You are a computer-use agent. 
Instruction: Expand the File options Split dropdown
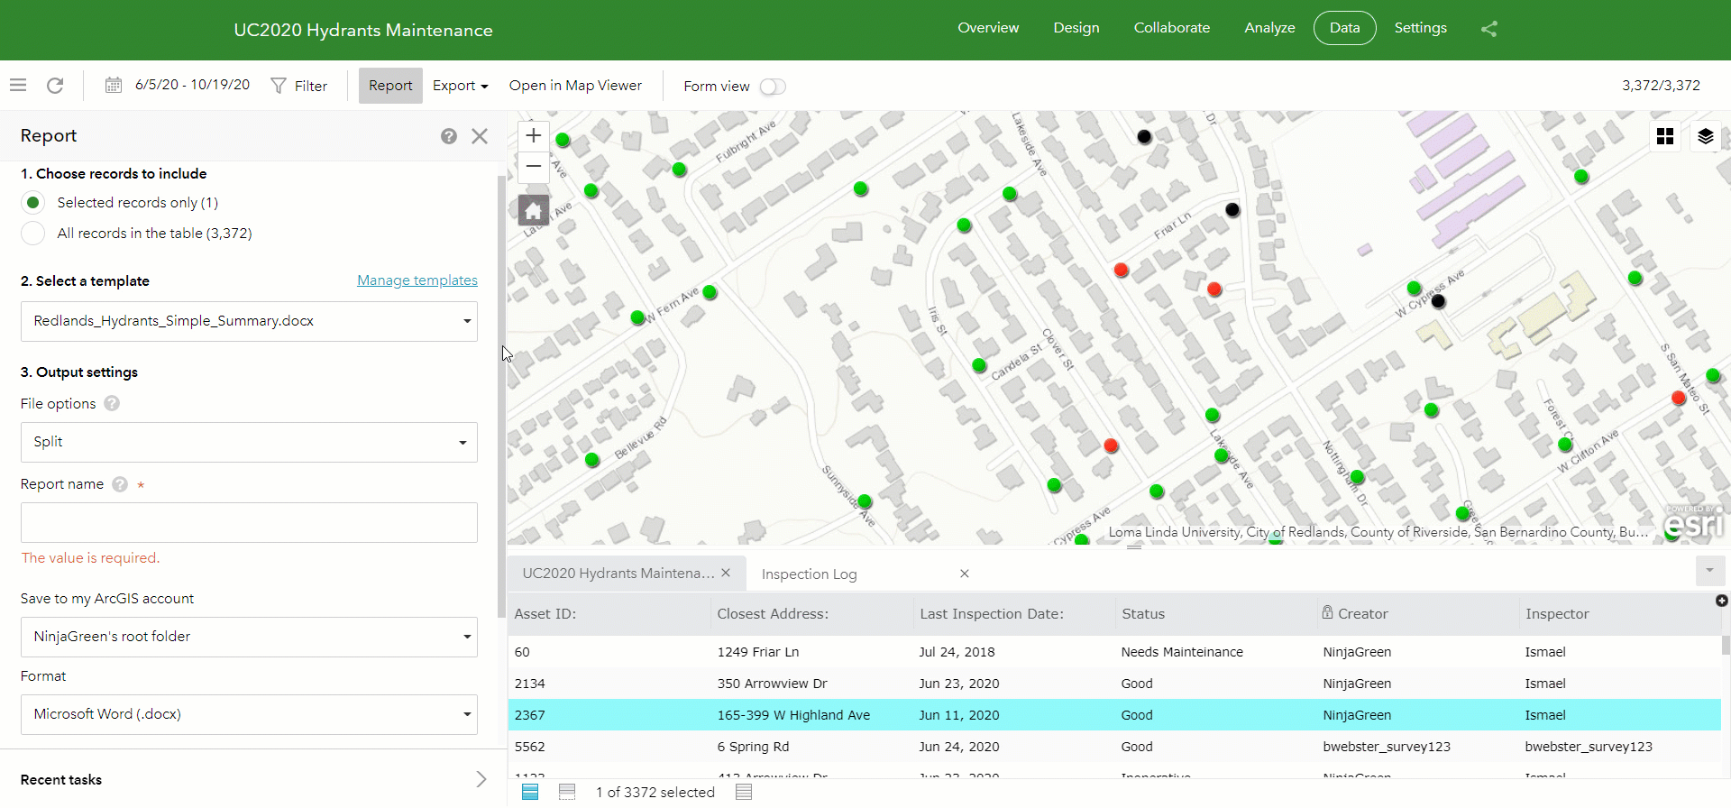click(x=249, y=443)
